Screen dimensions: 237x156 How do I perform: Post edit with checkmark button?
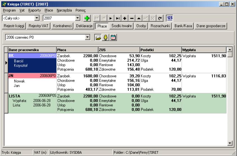click(x=146, y=18)
